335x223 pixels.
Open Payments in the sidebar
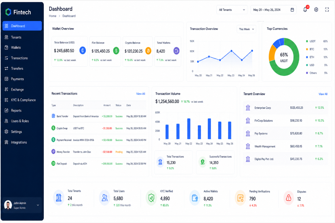point(22,79)
